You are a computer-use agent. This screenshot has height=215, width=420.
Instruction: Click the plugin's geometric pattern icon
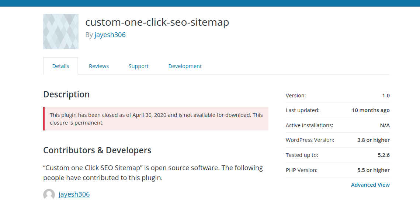pyautogui.click(x=61, y=32)
